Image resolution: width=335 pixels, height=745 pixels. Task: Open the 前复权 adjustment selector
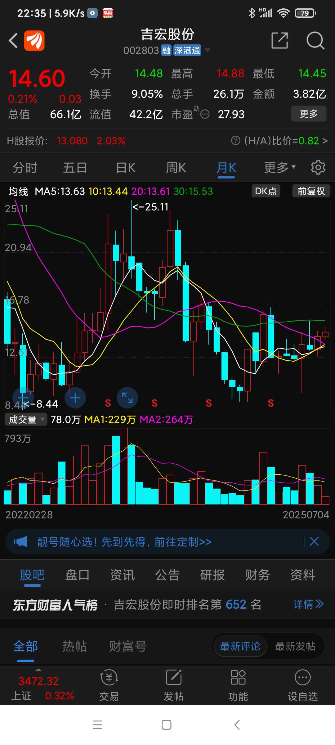click(311, 191)
